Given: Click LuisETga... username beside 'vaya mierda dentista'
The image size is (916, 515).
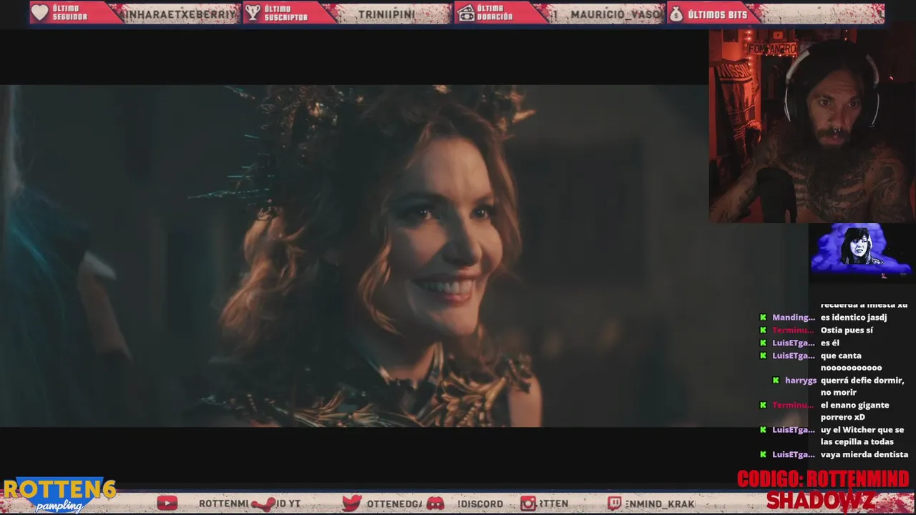Looking at the screenshot, I should [794, 454].
